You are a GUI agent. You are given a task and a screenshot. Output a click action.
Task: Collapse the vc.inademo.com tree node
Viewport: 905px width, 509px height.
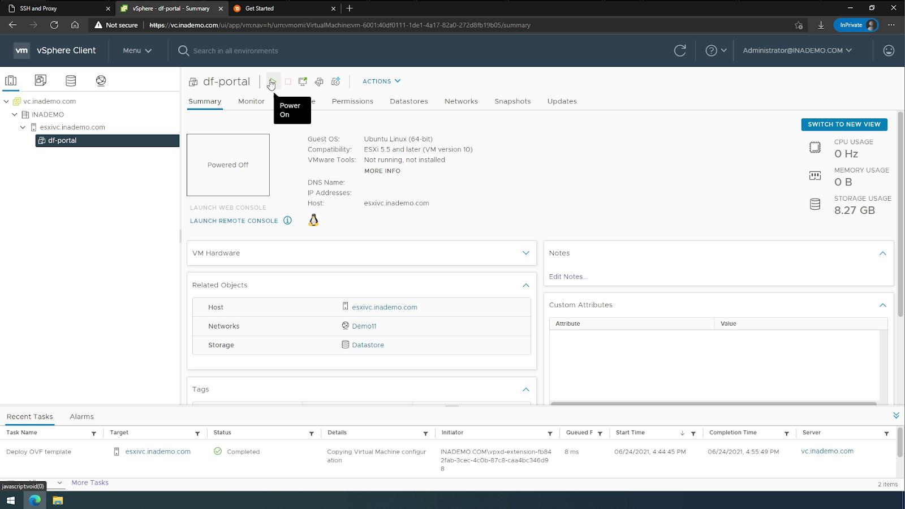coord(6,101)
